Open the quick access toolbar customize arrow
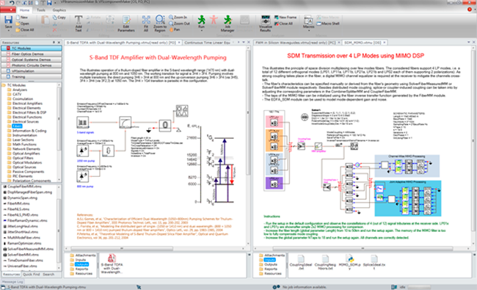477x290 pixels. coord(56,3)
